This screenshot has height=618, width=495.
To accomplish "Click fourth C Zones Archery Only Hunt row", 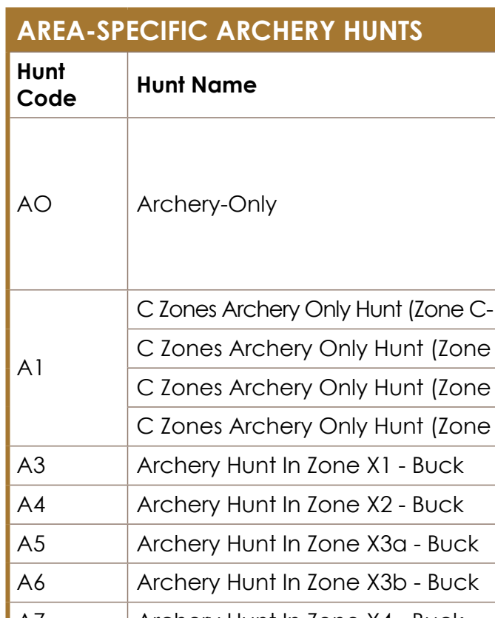I will pos(312,426).
